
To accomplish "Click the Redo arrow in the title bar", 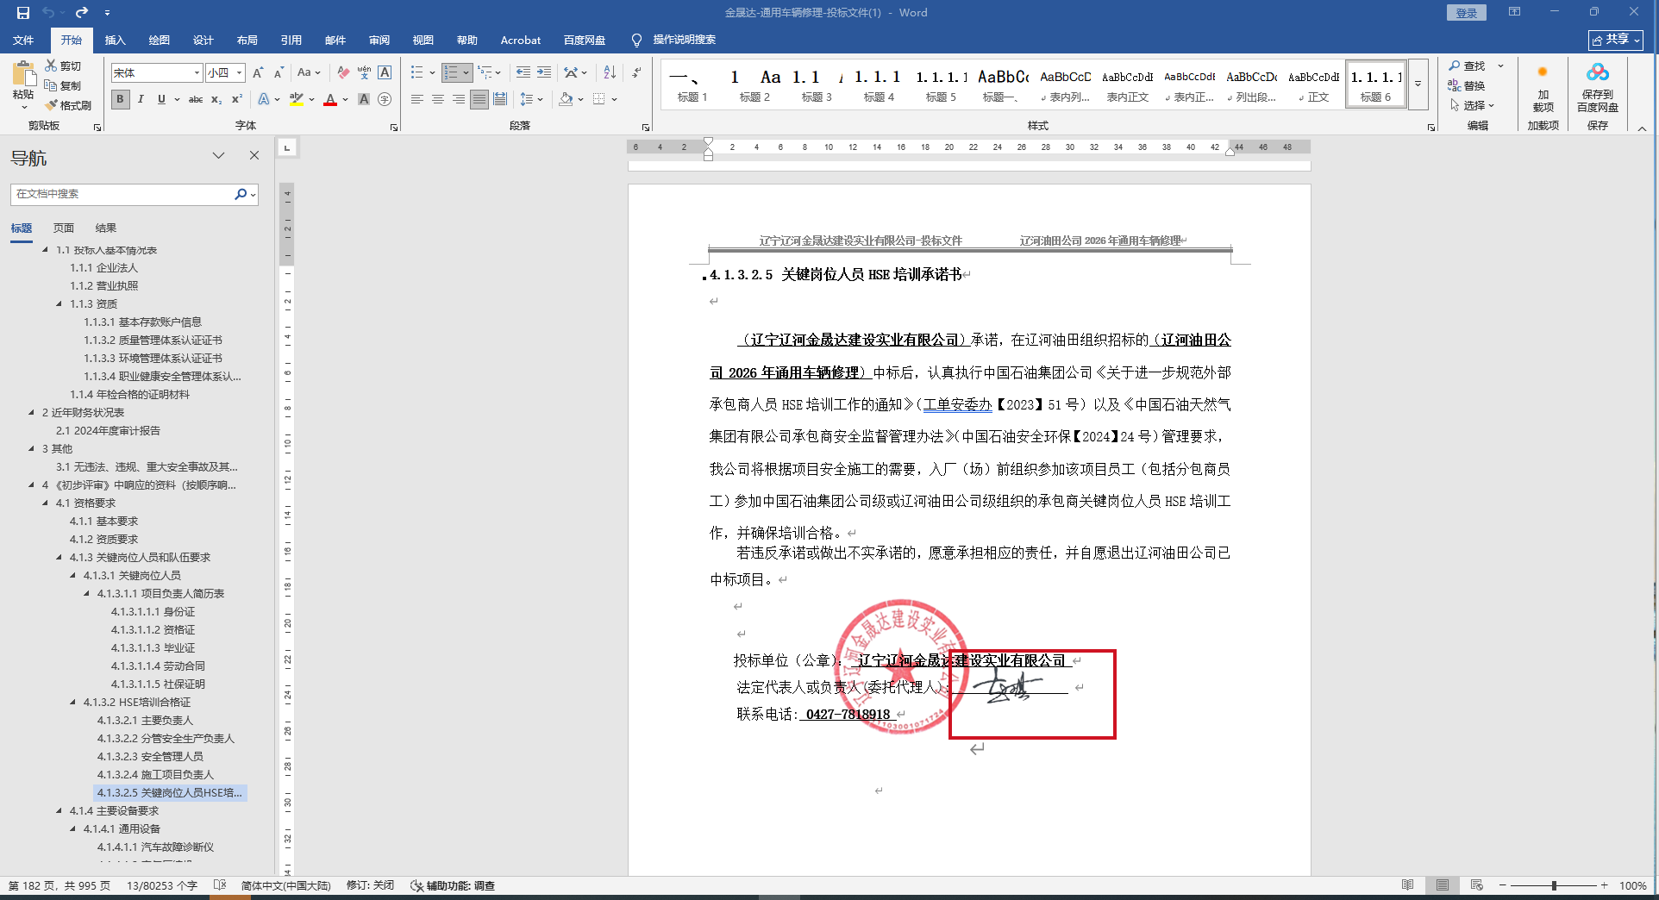I will click(82, 13).
